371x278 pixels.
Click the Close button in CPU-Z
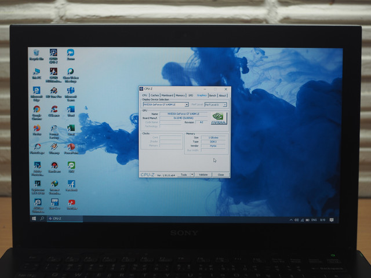tap(221, 175)
